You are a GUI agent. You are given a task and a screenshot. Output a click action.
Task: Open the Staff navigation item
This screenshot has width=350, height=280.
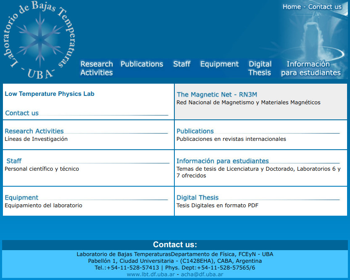(182, 64)
